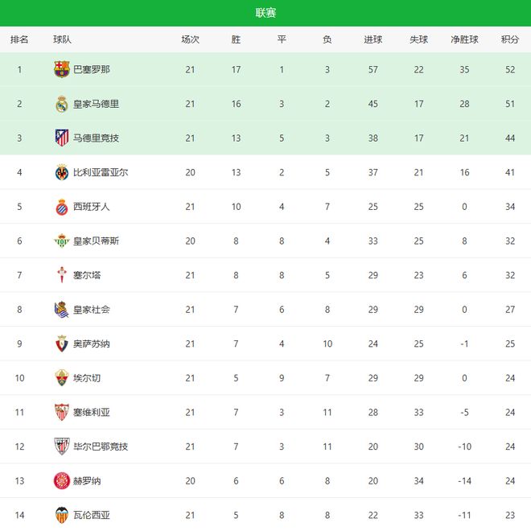The image size is (531, 531).
Task: Click the Villarreal yellow crest icon
Action: (x=62, y=172)
